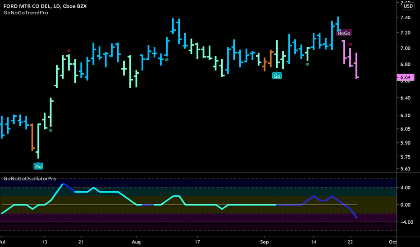Image resolution: width=420 pixels, height=247 pixels.
Task: Click the oscillator 0.00 axis label
Action: click(x=405, y=205)
